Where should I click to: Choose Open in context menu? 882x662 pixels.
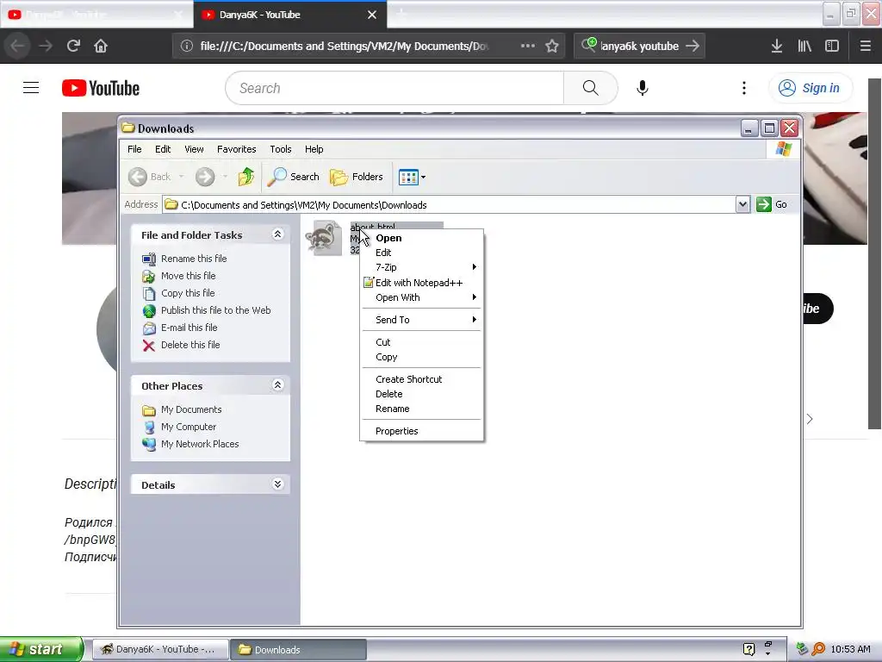pos(421,238)
